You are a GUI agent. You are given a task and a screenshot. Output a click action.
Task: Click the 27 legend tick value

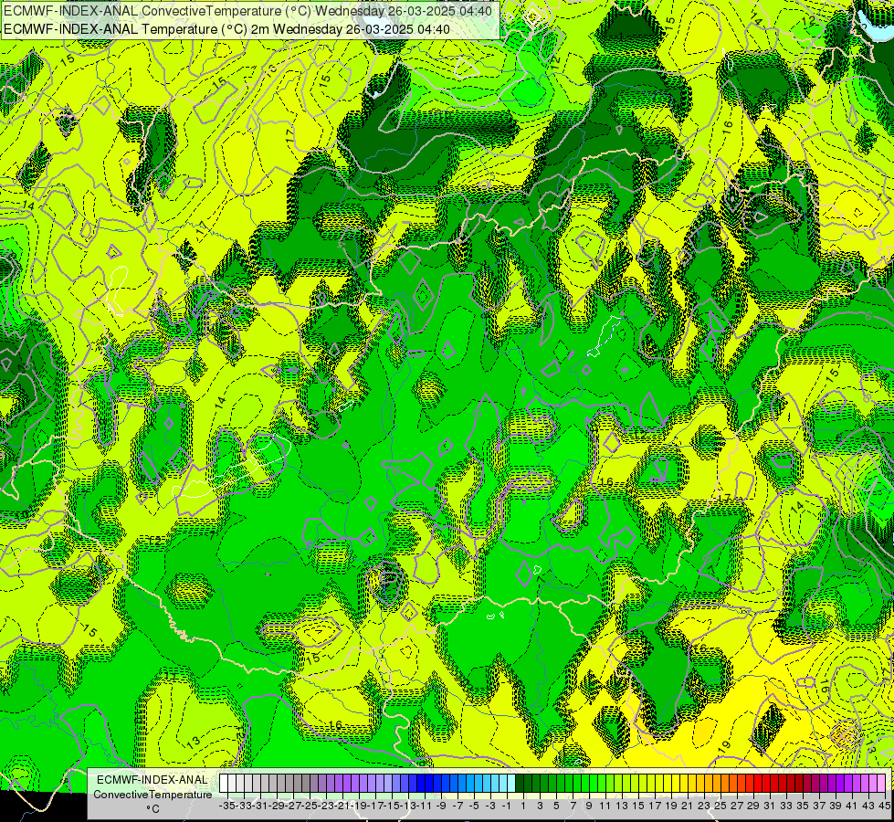coord(737,806)
